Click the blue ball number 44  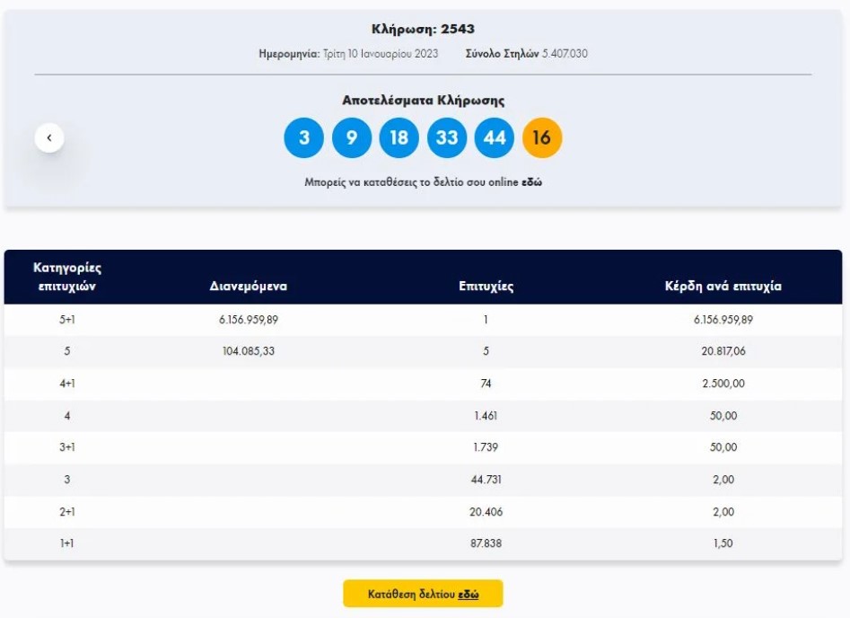coord(495,137)
